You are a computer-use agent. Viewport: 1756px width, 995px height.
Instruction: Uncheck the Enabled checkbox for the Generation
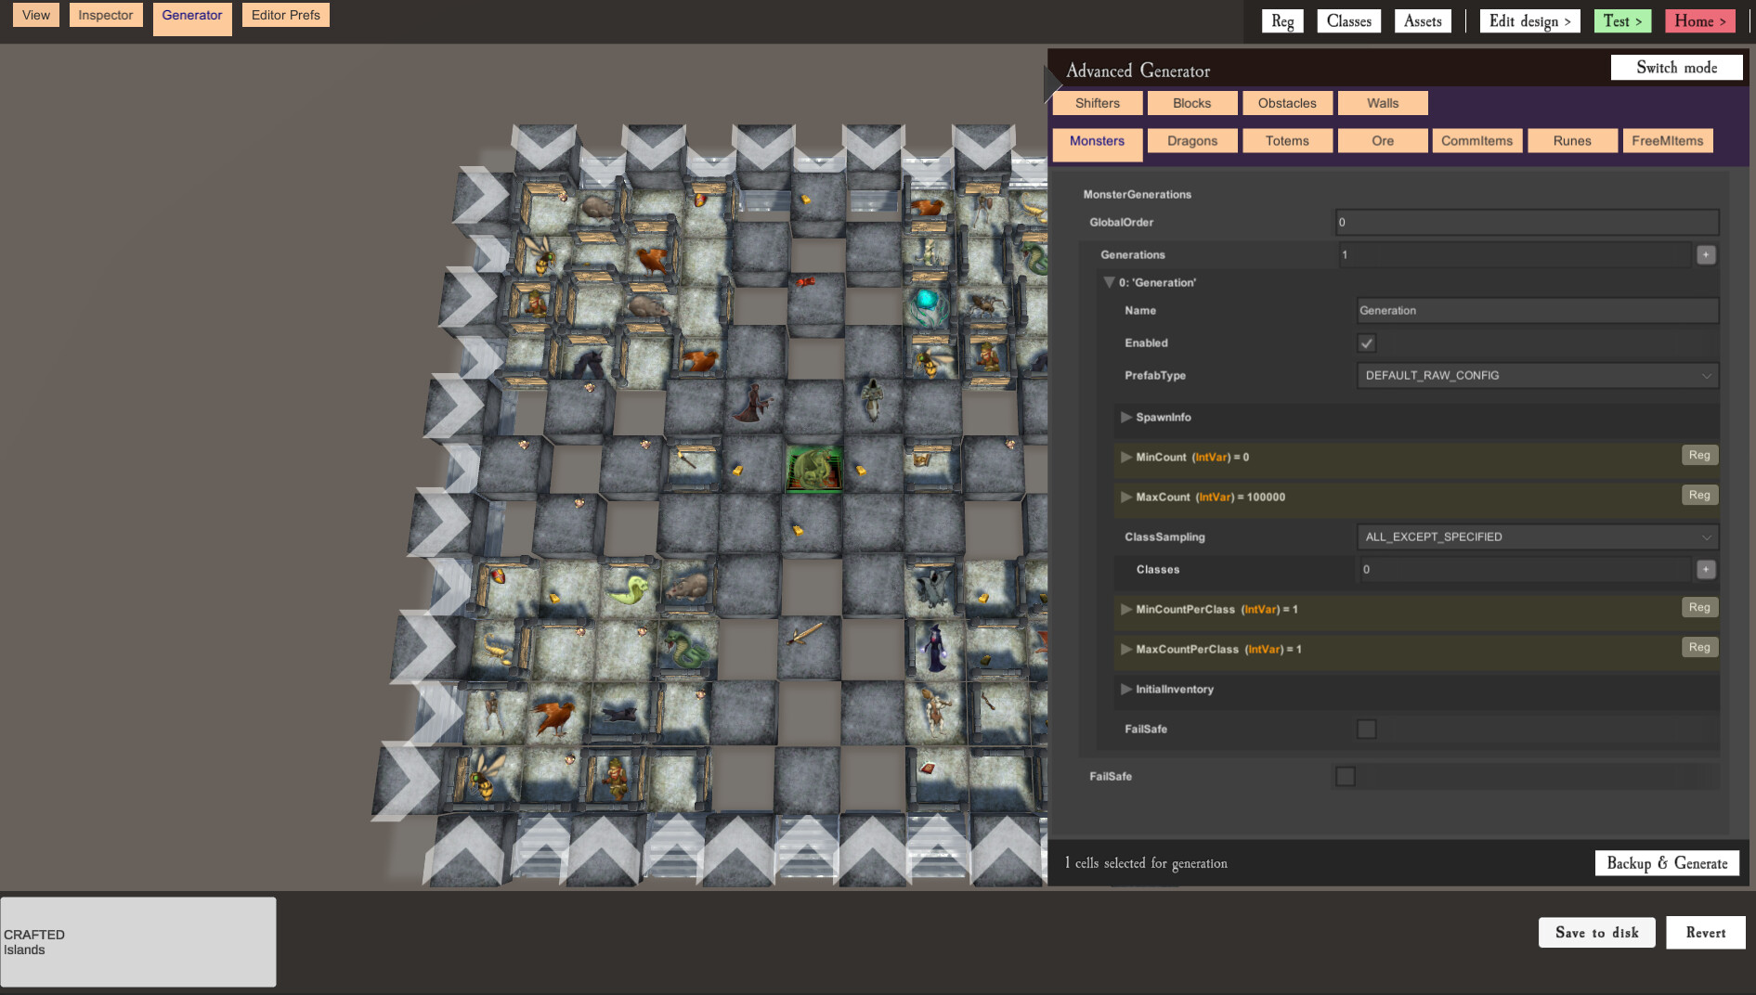(x=1365, y=342)
